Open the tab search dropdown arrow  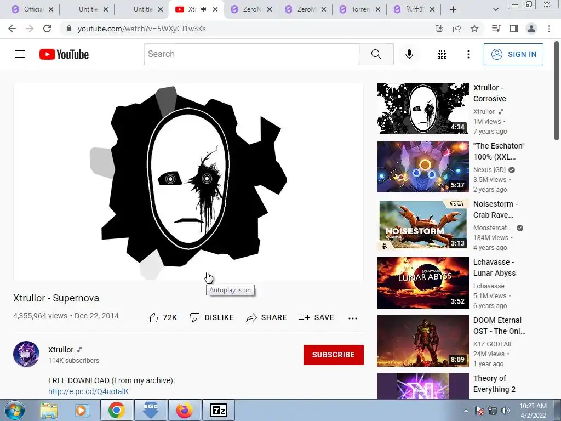(495, 9)
